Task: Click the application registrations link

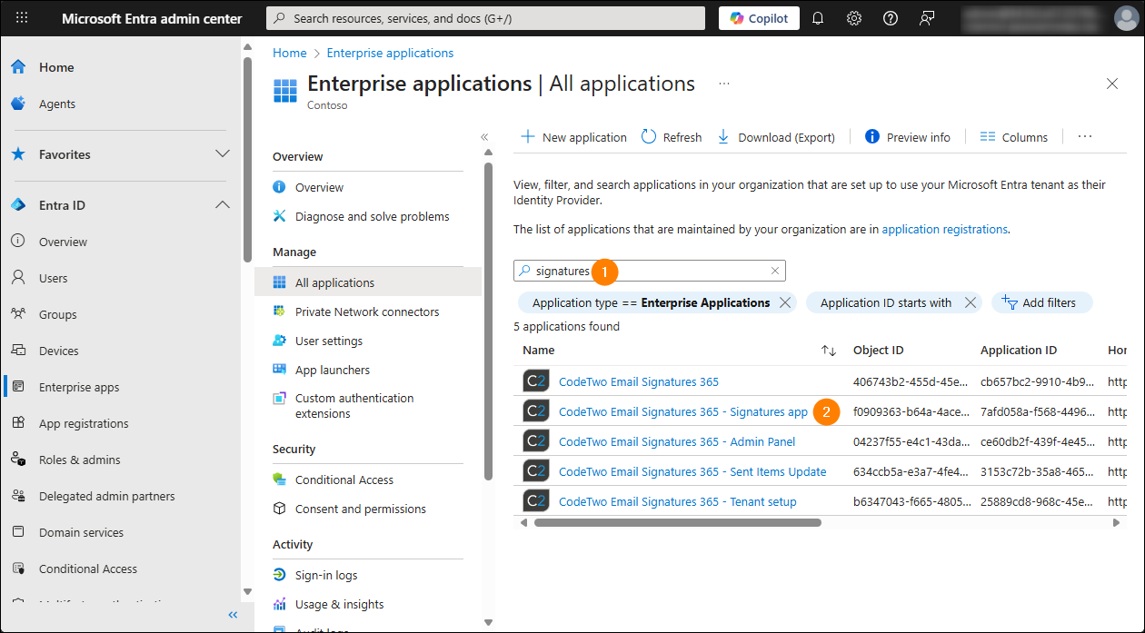Action: point(944,229)
